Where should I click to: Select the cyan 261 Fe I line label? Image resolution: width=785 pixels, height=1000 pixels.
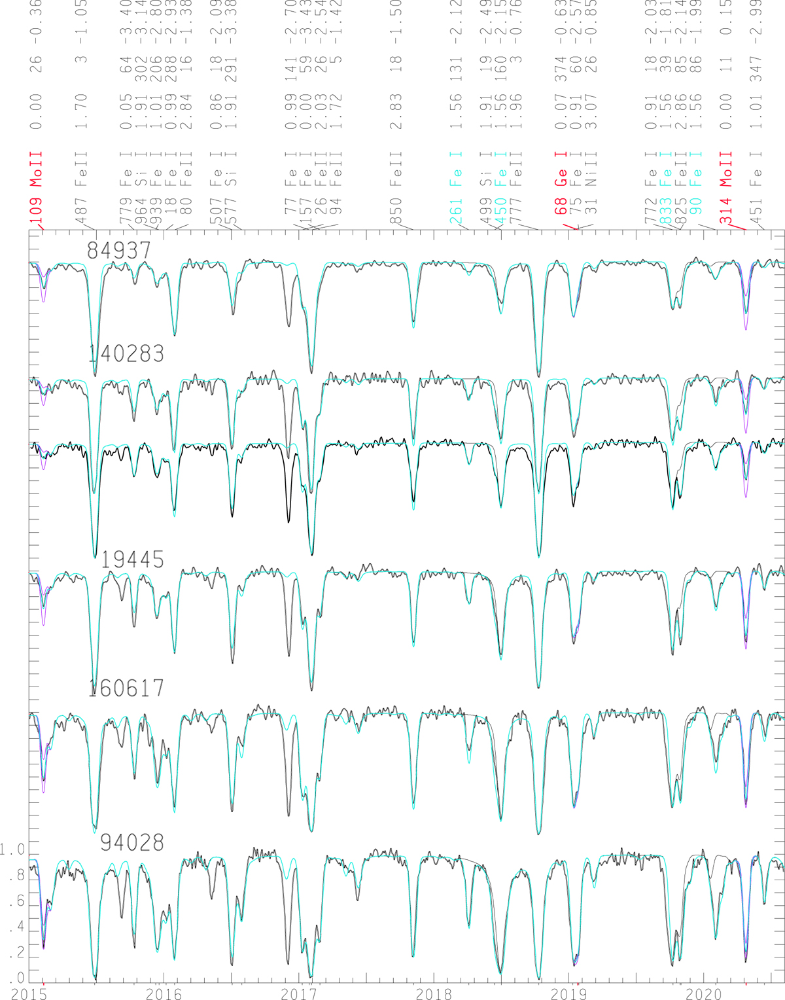(x=456, y=188)
